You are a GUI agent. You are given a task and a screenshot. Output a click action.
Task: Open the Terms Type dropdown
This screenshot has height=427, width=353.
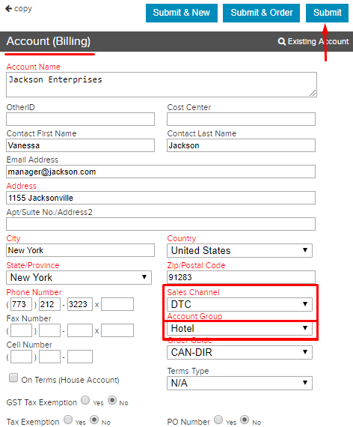coord(239,383)
